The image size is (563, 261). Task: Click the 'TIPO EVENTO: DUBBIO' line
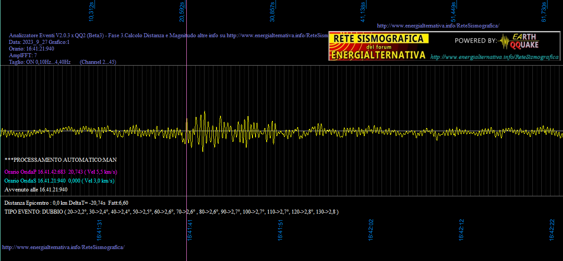(x=172, y=212)
